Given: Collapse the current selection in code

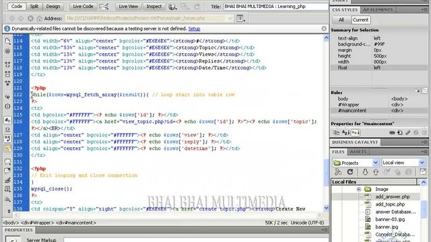Looking at the screenshot, I should click(7, 74).
